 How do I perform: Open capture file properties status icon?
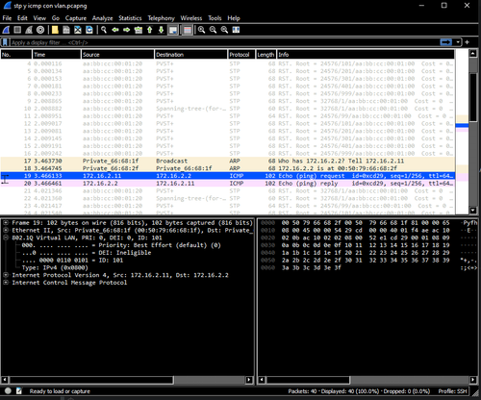click(19, 390)
